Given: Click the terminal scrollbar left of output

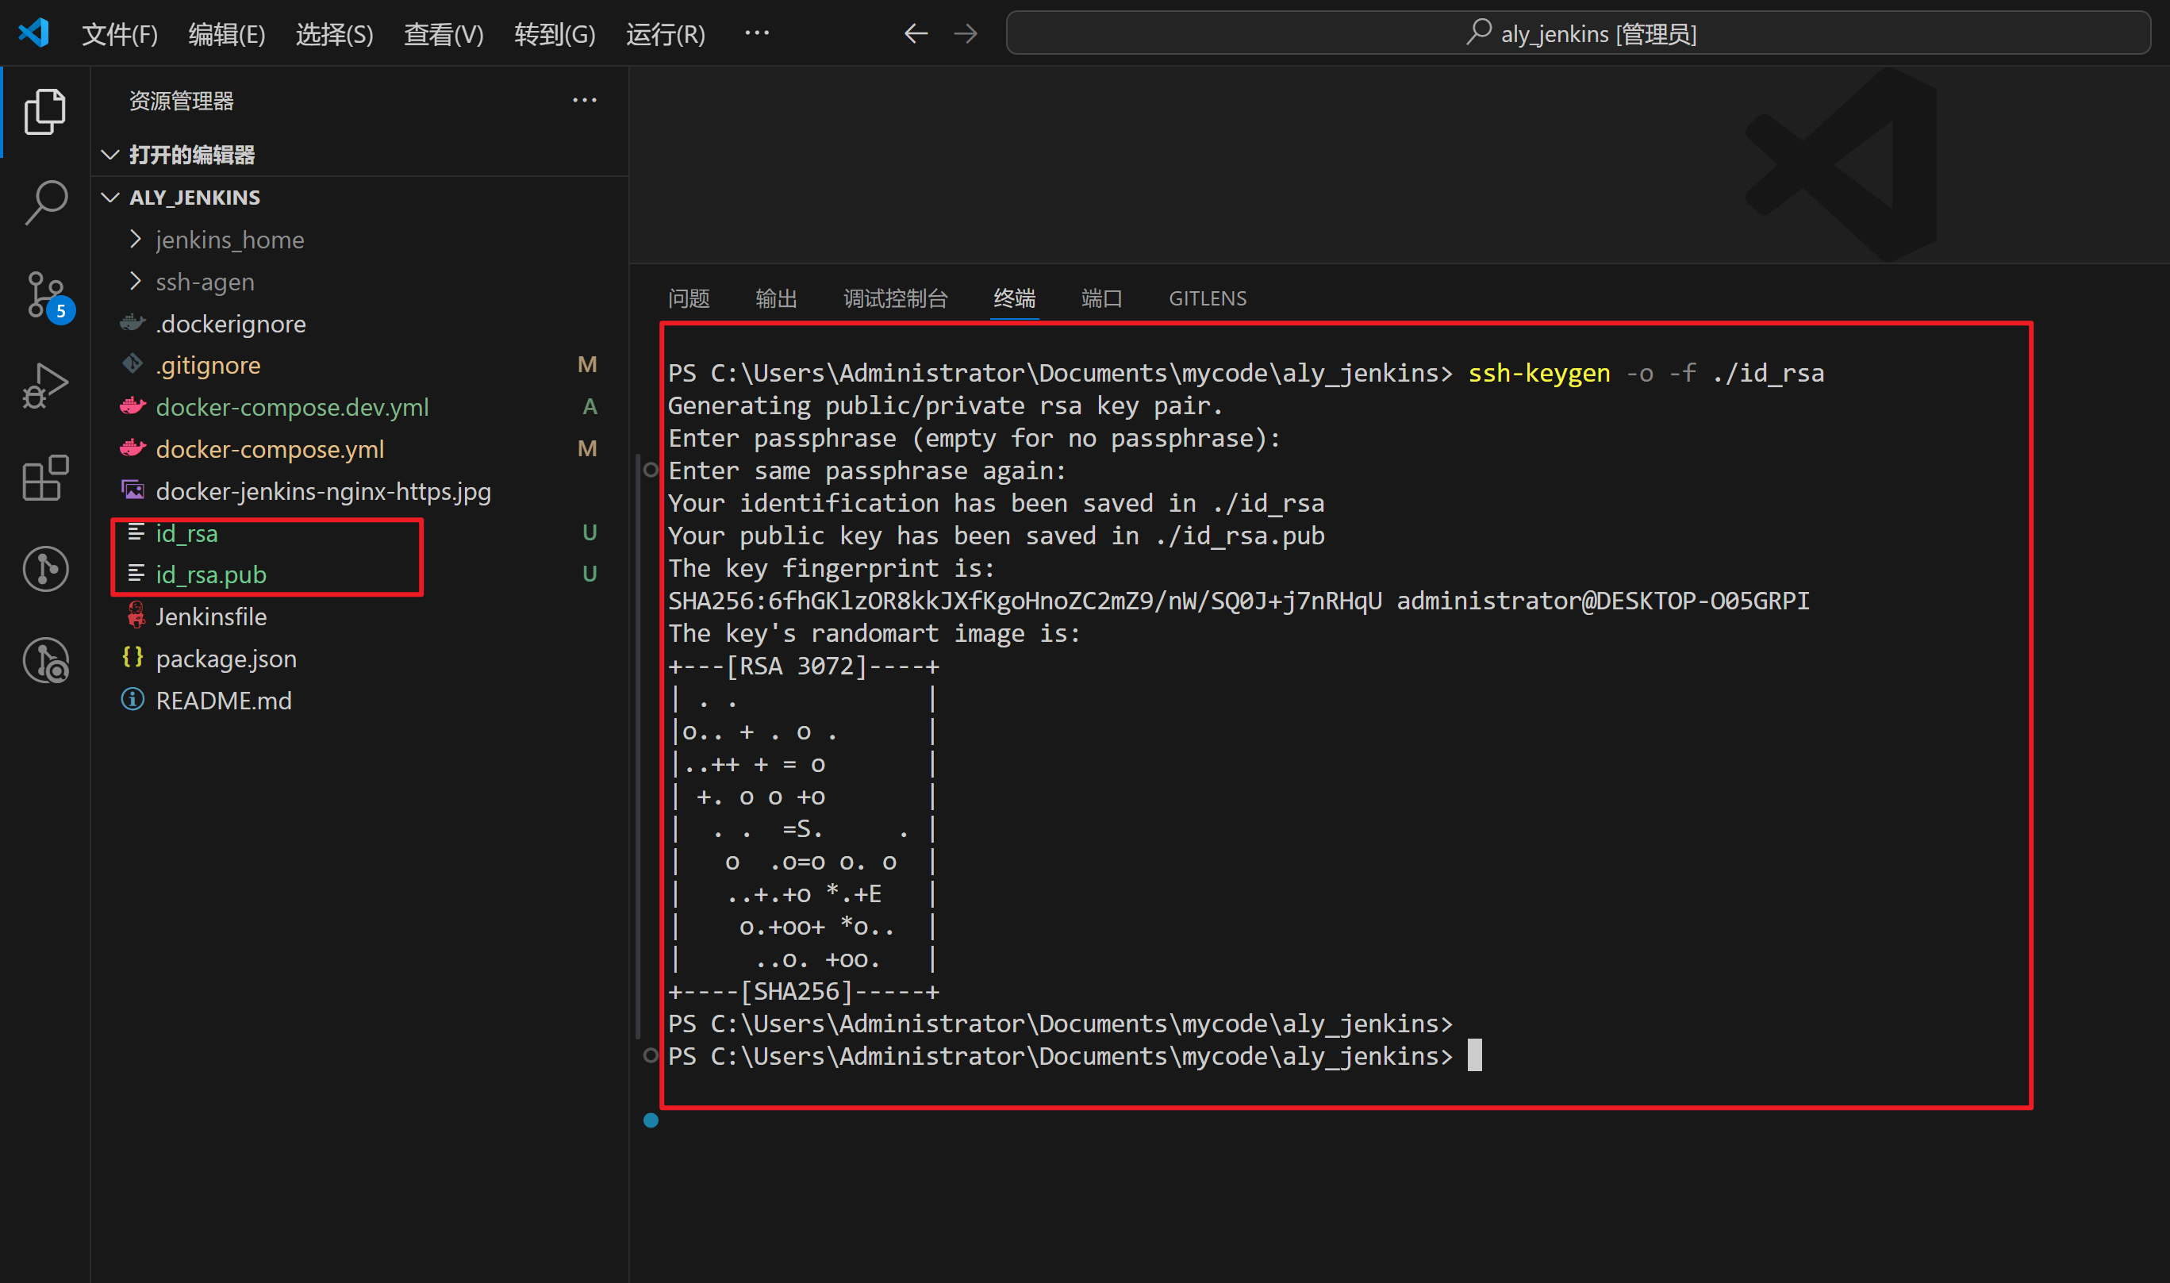Looking at the screenshot, I should [x=638, y=745].
